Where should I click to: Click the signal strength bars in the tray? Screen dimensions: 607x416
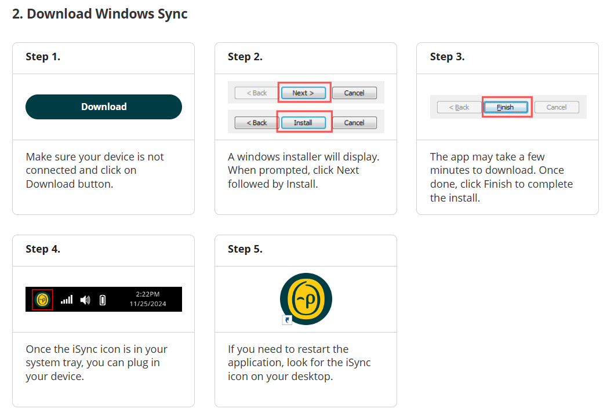(x=66, y=299)
